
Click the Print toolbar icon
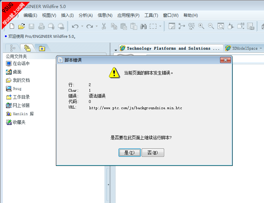coord(41,26)
